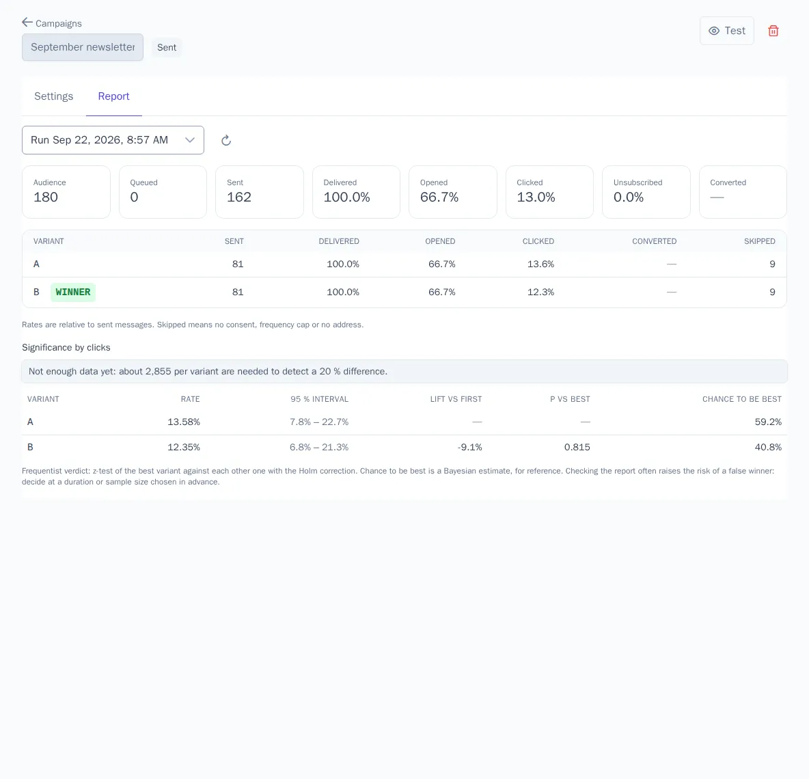This screenshot has height=779, width=809.
Task: Click the Sent 162 card
Action: [x=260, y=192]
